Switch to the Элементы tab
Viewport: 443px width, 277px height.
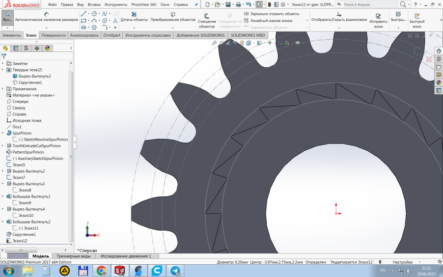[x=12, y=35]
